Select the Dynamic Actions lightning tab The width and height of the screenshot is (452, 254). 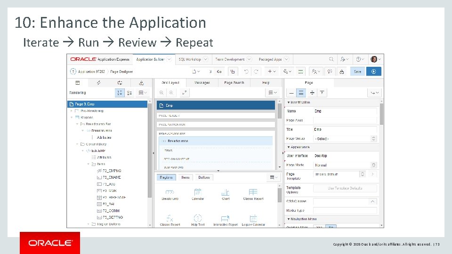coord(98,83)
